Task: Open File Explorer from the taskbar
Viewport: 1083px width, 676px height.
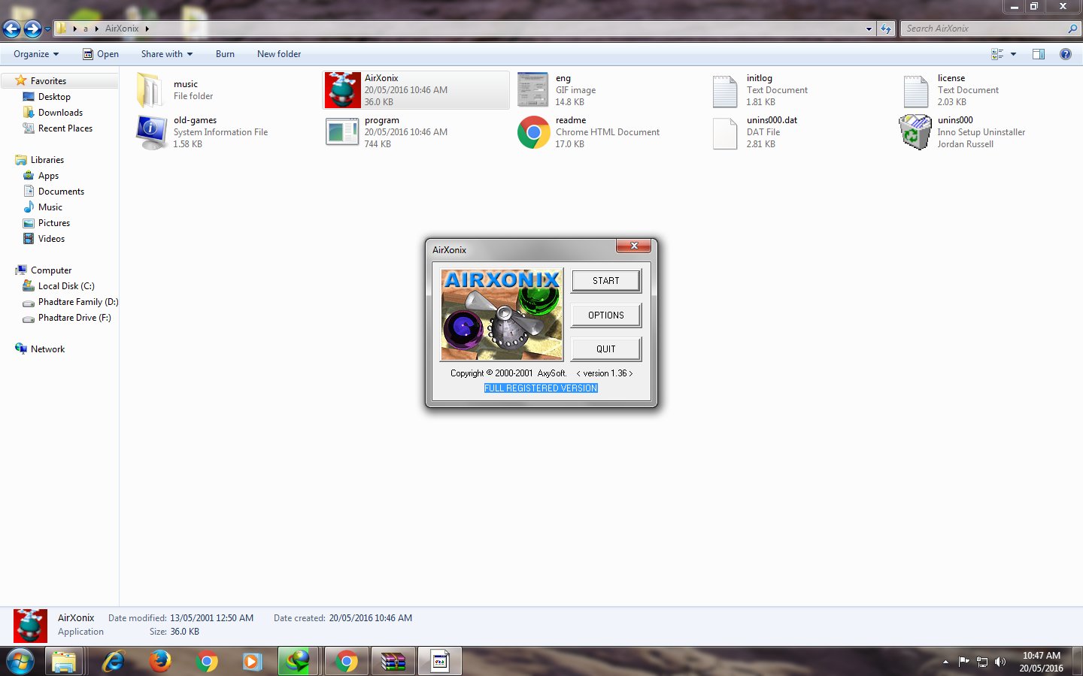Action: point(64,662)
